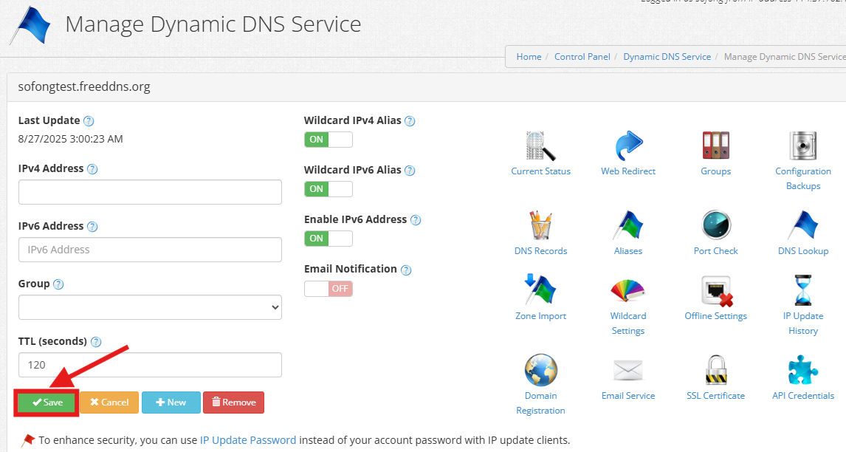
Task: Open IP Update History hourglass icon
Action: coord(803,290)
